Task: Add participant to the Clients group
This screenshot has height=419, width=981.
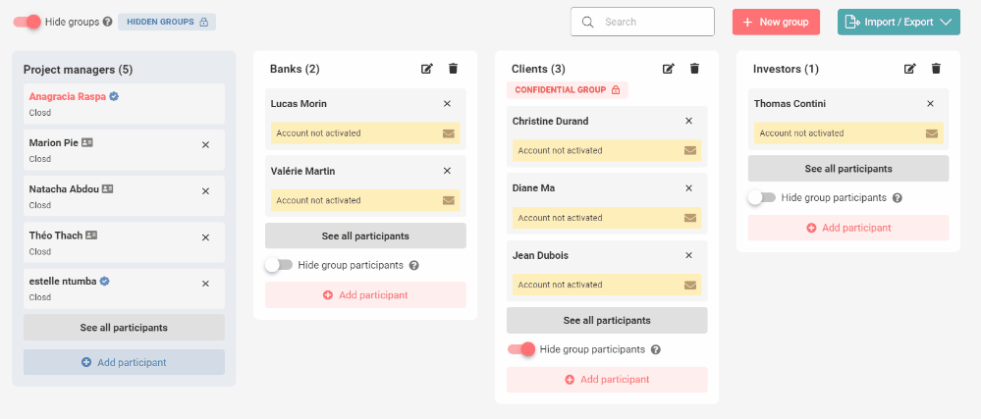Action: [x=607, y=380]
